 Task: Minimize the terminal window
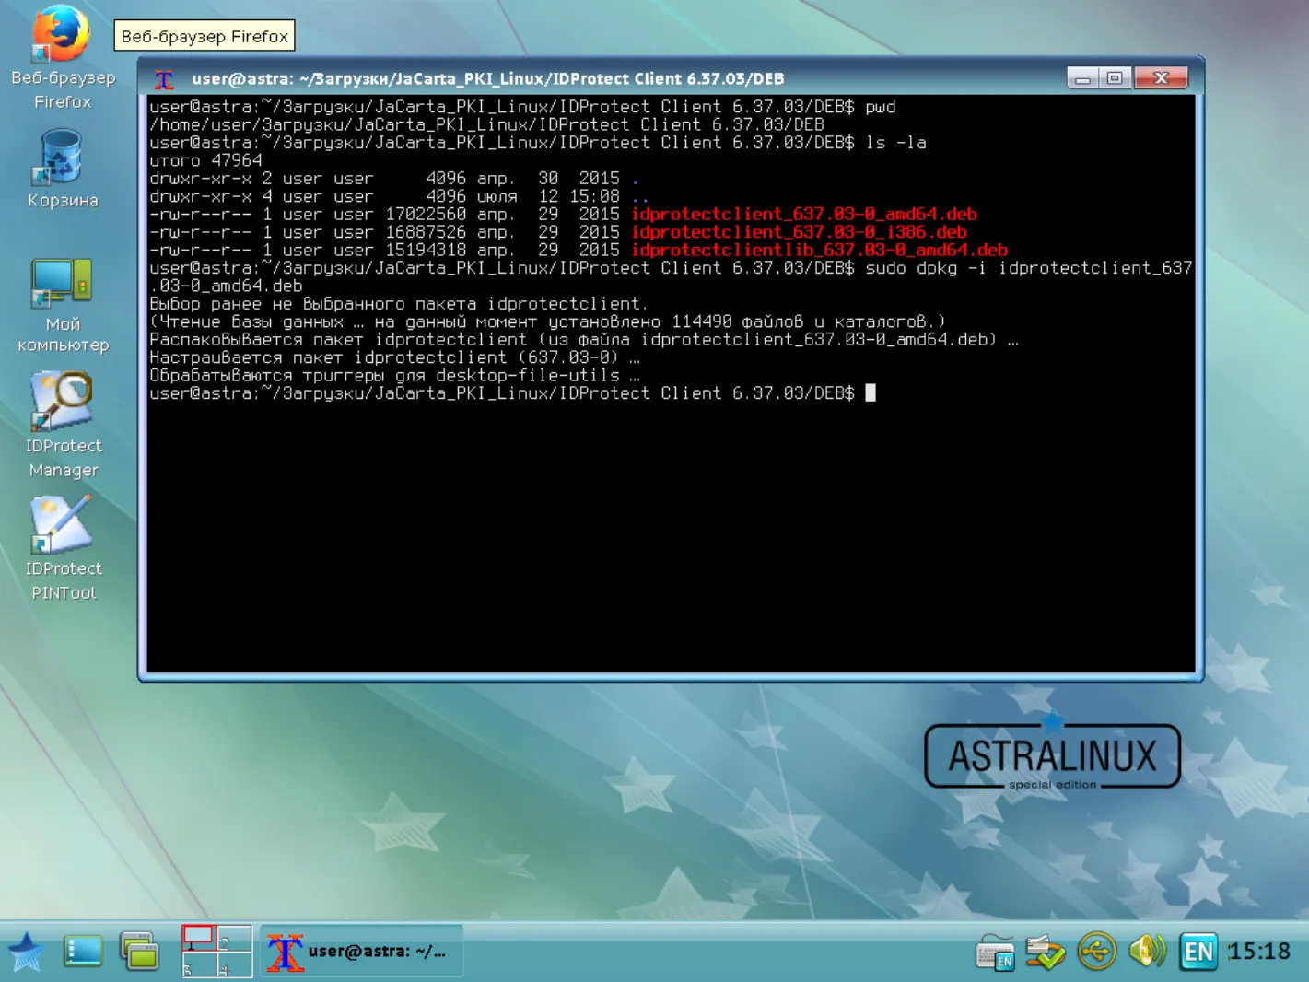1082,78
